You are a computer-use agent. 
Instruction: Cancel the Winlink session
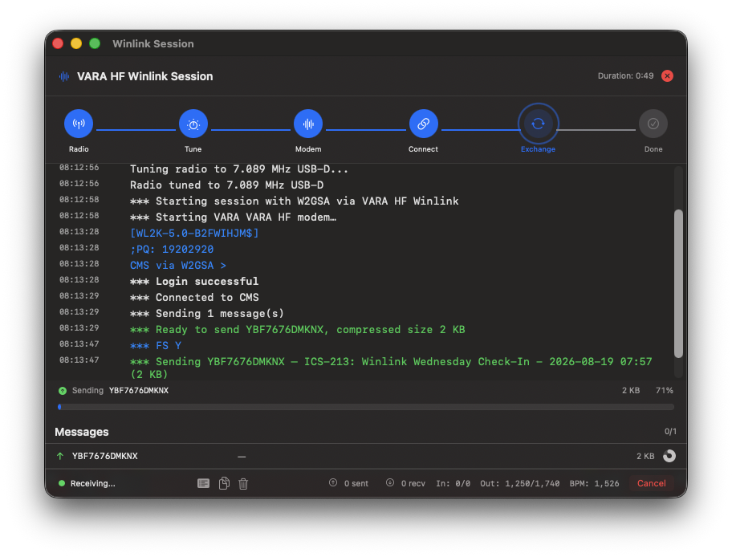click(651, 483)
